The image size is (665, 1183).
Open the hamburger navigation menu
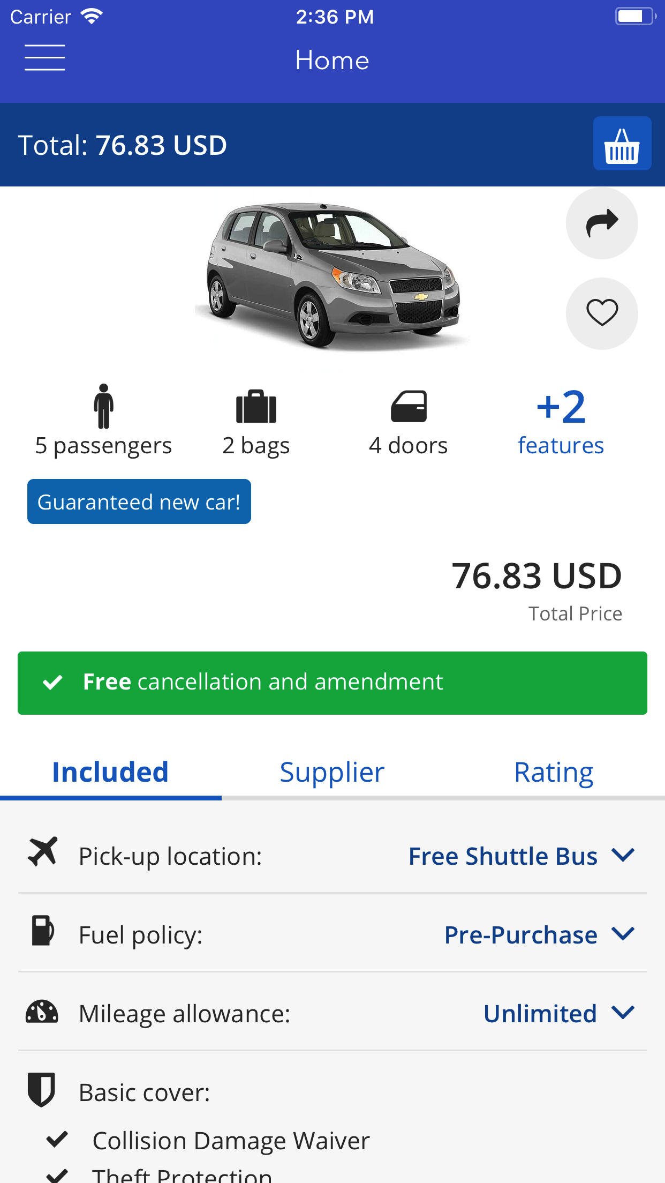pos(44,58)
